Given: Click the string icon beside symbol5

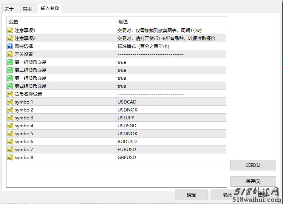Looking at the screenshot, I should click(x=10, y=134).
